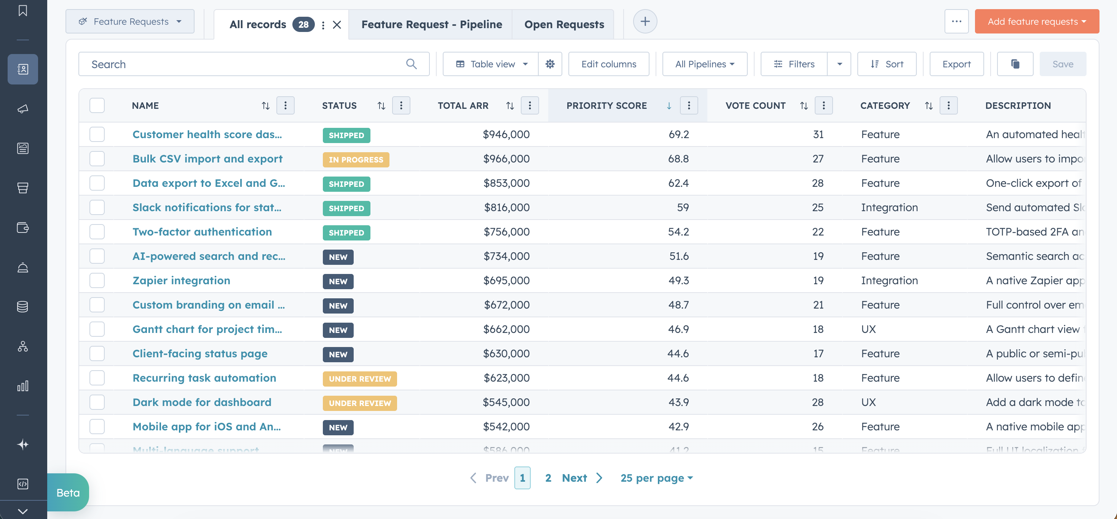The height and width of the screenshot is (519, 1117).
Task: Open the copy view icon beside Save
Action: pyautogui.click(x=1015, y=64)
